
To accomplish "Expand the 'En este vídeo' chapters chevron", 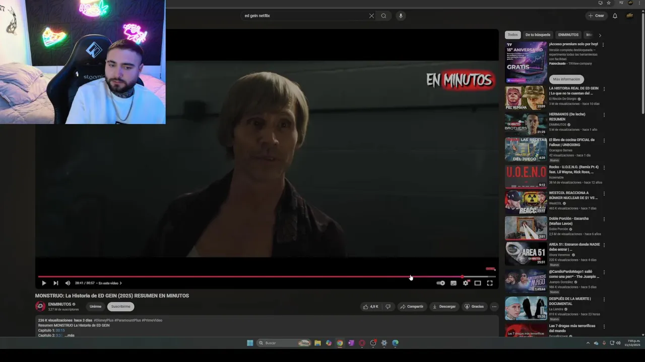I will point(121,283).
